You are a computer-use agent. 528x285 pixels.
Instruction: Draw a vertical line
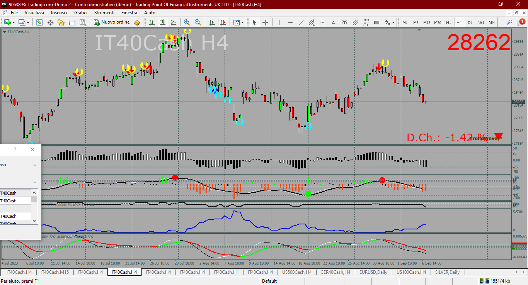click(x=279, y=22)
